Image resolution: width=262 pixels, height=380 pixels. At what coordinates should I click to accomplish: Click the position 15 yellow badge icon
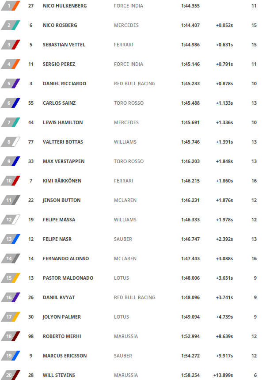pos(11,278)
